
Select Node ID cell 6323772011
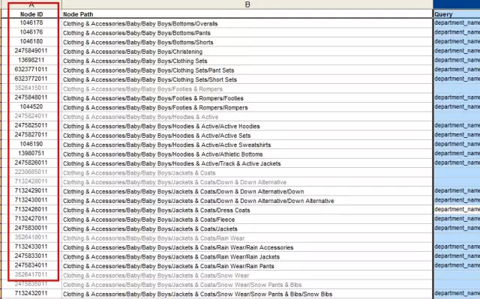coord(31,79)
